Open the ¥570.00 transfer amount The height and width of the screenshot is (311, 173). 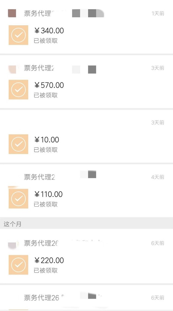(49, 85)
